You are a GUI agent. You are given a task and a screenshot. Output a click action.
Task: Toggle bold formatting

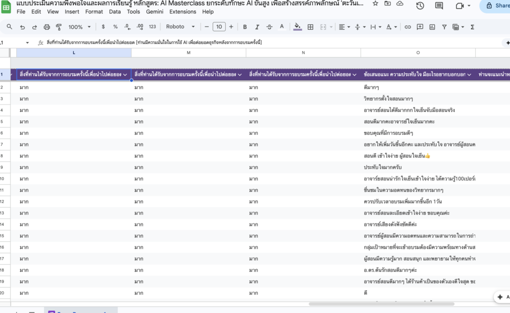pyautogui.click(x=245, y=27)
